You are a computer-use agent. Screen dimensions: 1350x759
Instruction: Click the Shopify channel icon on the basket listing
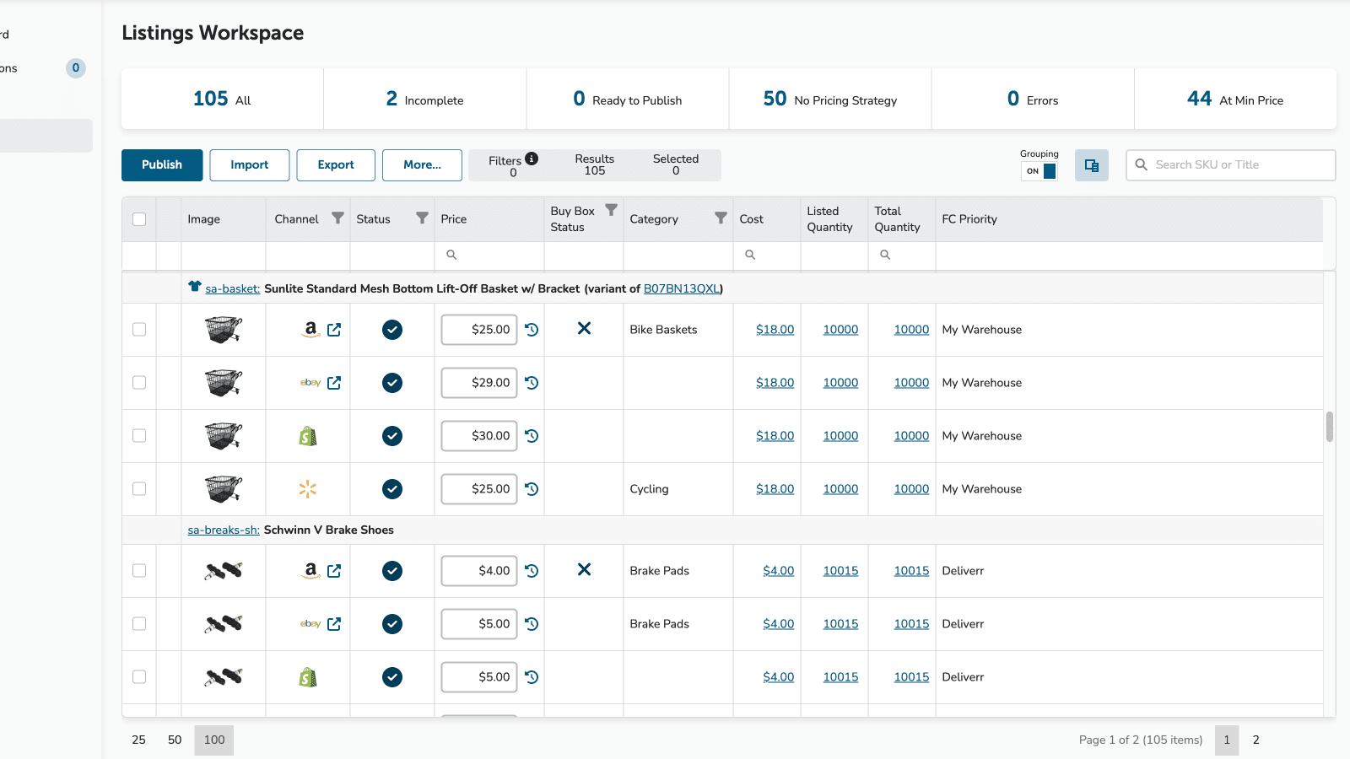309,436
